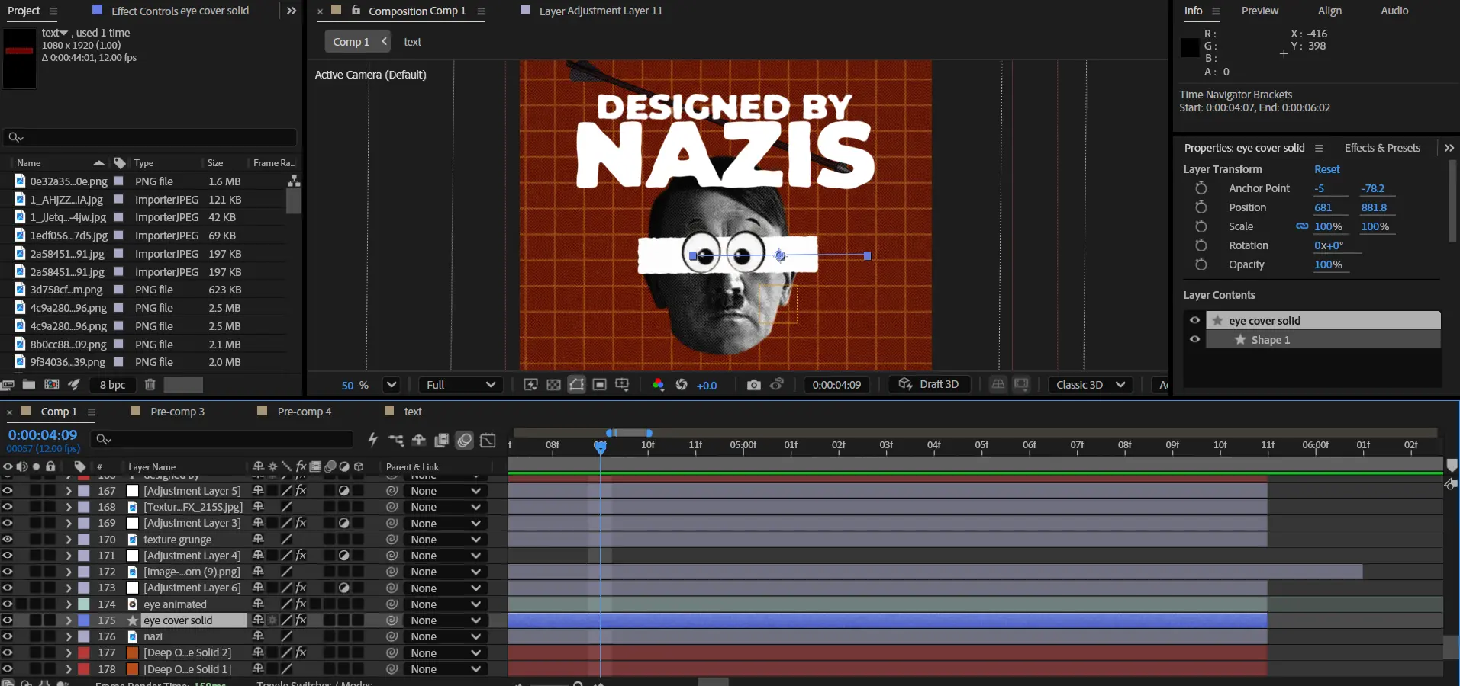Viewport: 1460px width, 686px height.
Task: Toggle the mask and shape path visibility
Action: [576, 385]
